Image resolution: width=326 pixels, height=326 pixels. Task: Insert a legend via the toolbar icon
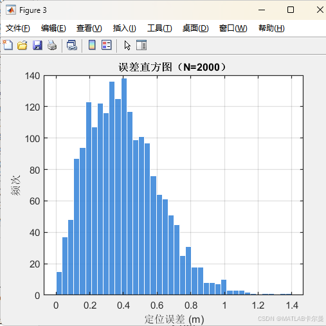(x=107, y=45)
